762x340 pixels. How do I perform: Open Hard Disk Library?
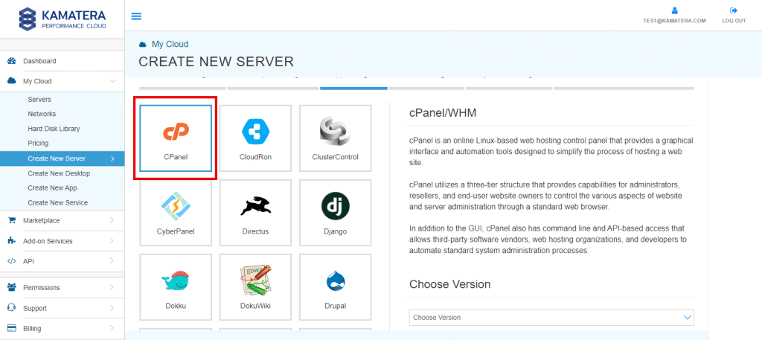(x=54, y=129)
